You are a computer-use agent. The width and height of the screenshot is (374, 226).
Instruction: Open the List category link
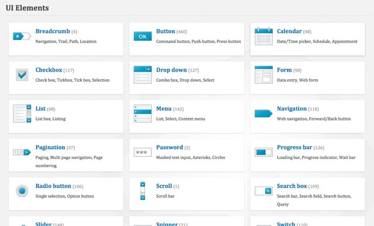(x=40, y=108)
